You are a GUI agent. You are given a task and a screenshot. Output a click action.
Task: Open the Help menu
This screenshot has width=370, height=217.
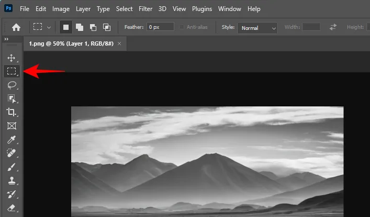[254, 9]
